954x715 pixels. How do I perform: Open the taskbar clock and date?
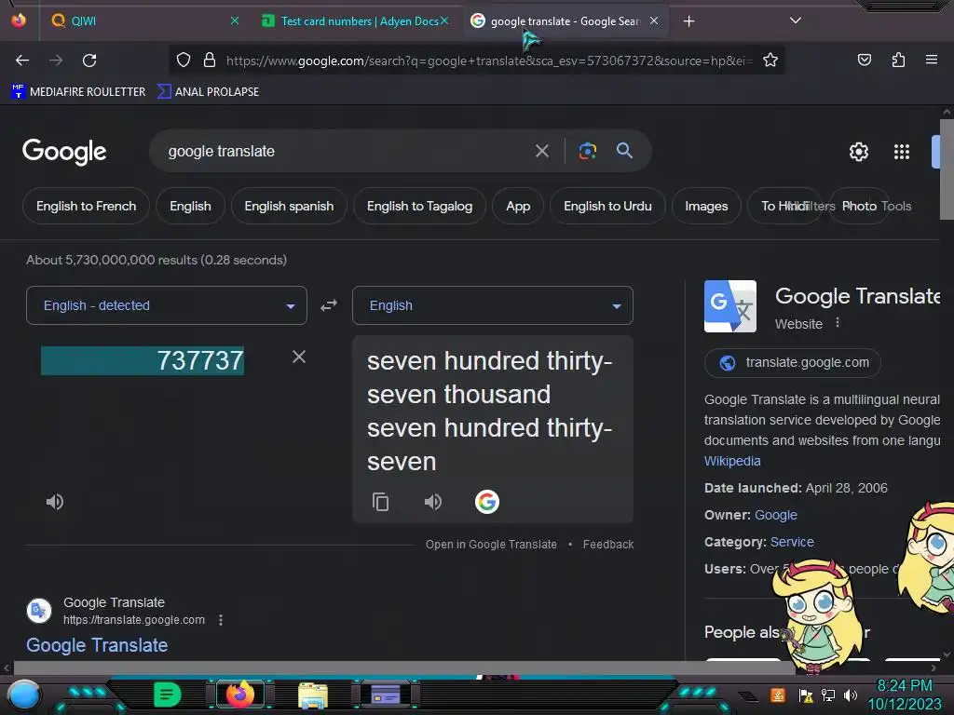point(904,695)
